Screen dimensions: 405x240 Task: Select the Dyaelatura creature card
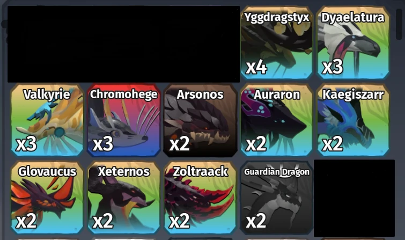click(x=353, y=42)
